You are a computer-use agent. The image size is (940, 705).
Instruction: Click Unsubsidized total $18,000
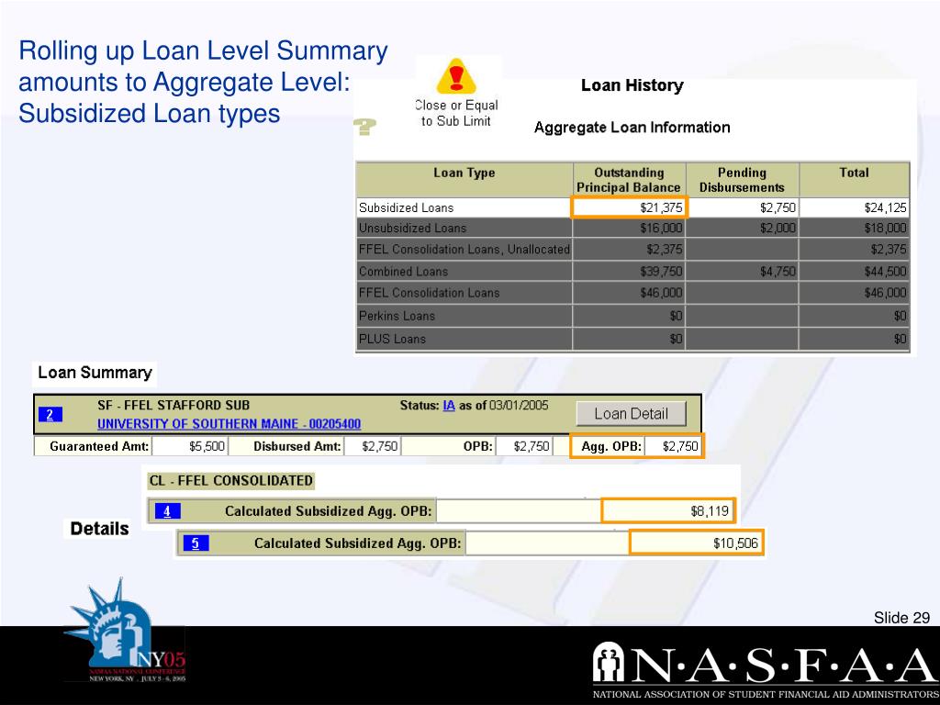tap(886, 228)
